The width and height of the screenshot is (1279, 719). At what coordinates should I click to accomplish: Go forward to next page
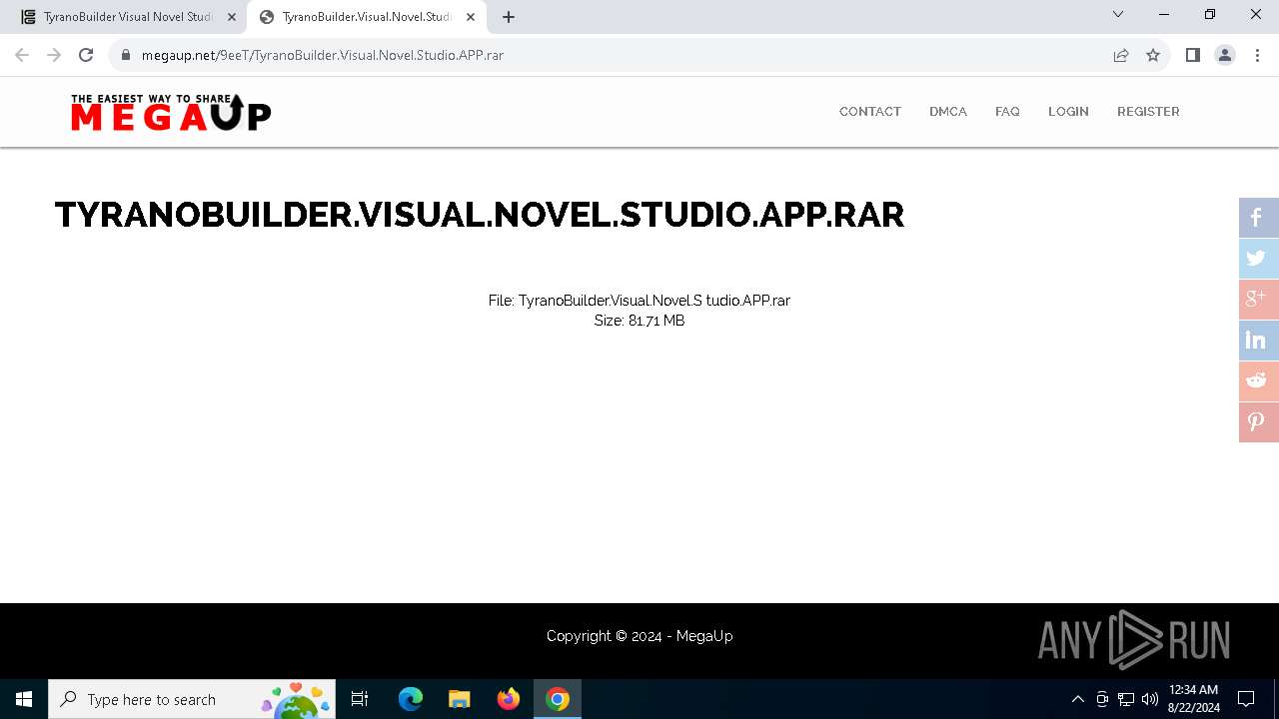click(x=54, y=55)
